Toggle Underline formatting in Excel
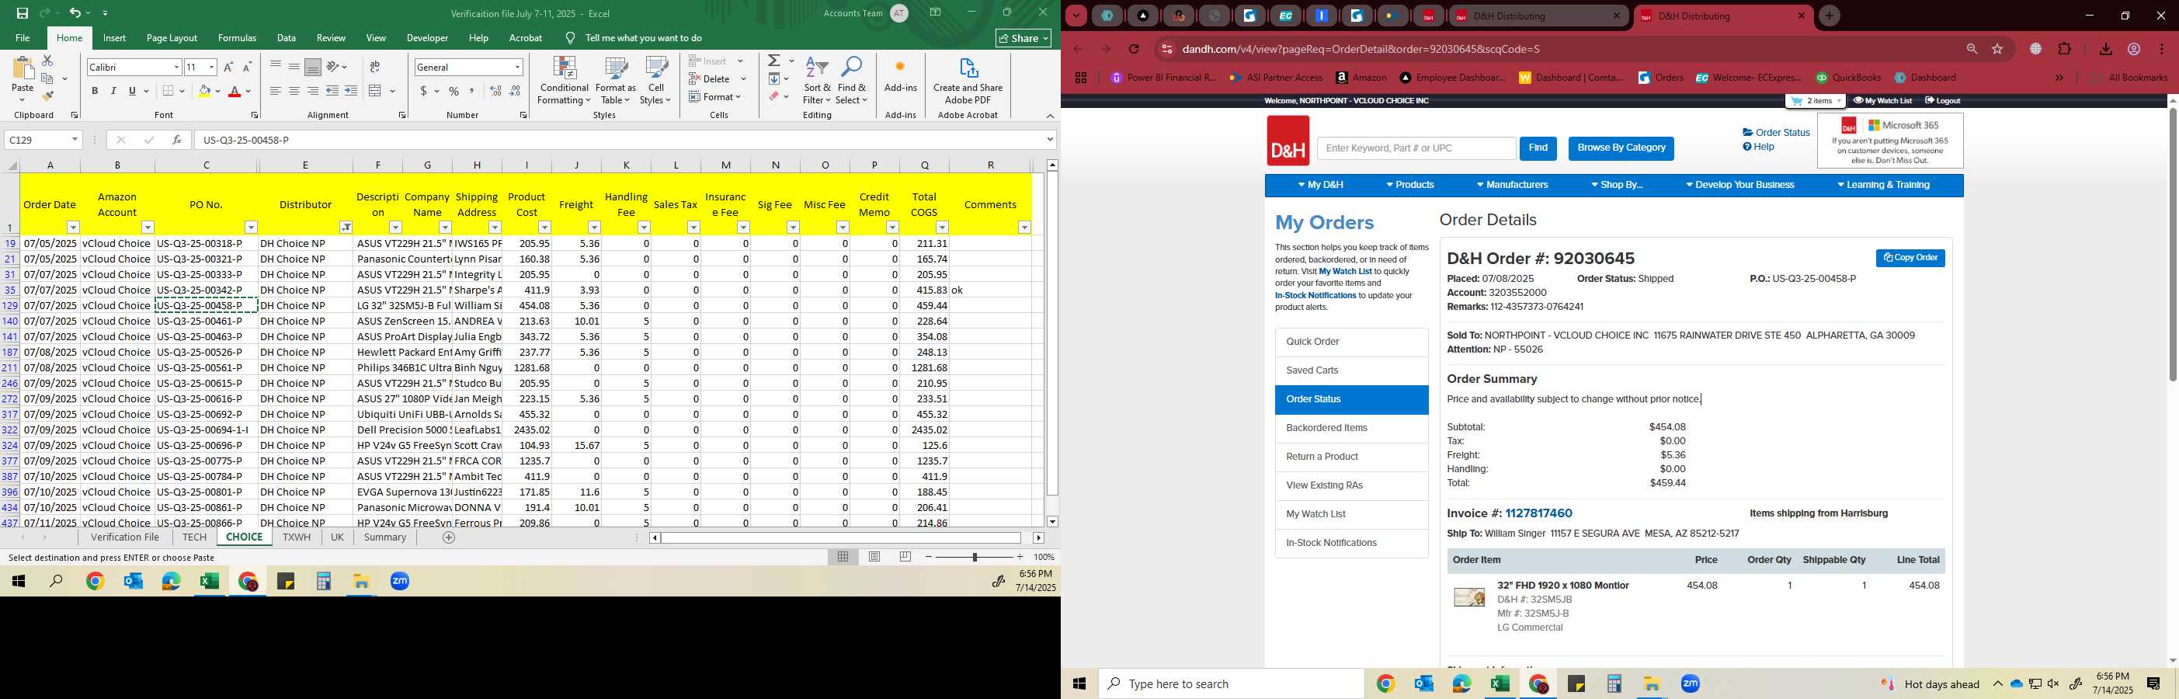The width and height of the screenshot is (2179, 699). coord(132,92)
